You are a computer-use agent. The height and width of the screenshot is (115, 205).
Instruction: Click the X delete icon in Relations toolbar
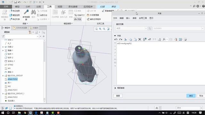click(x=140, y=39)
